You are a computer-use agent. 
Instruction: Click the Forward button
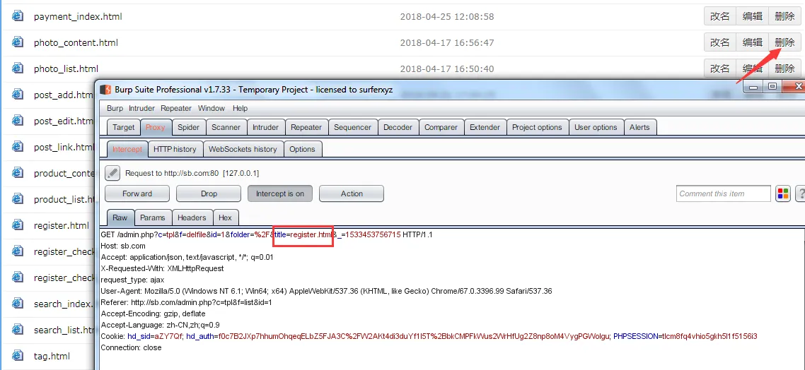(x=137, y=193)
